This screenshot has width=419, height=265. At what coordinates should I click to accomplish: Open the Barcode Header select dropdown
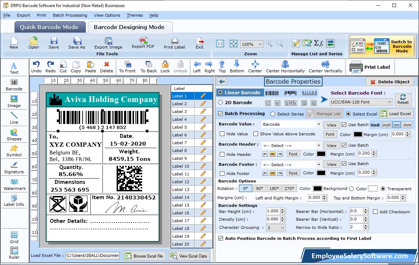pos(319,146)
